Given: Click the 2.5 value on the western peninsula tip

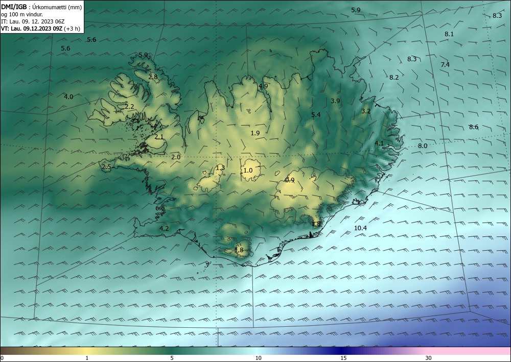Looking at the screenshot, I should [x=107, y=167].
